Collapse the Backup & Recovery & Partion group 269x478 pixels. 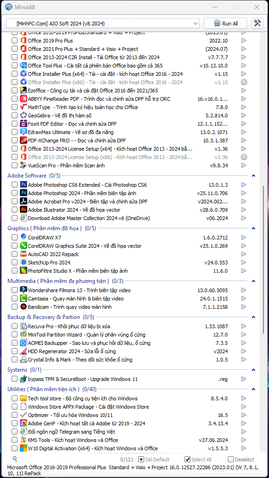click(x=253, y=317)
